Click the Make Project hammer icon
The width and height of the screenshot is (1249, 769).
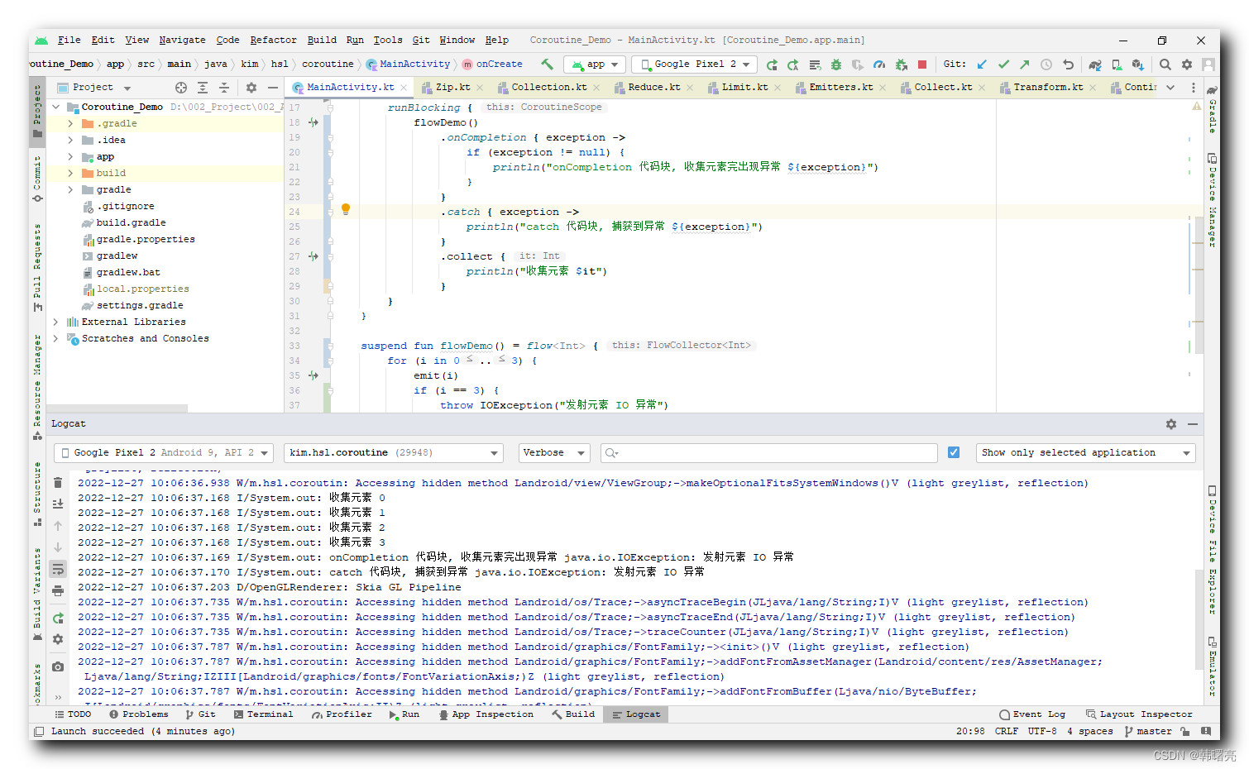point(547,64)
